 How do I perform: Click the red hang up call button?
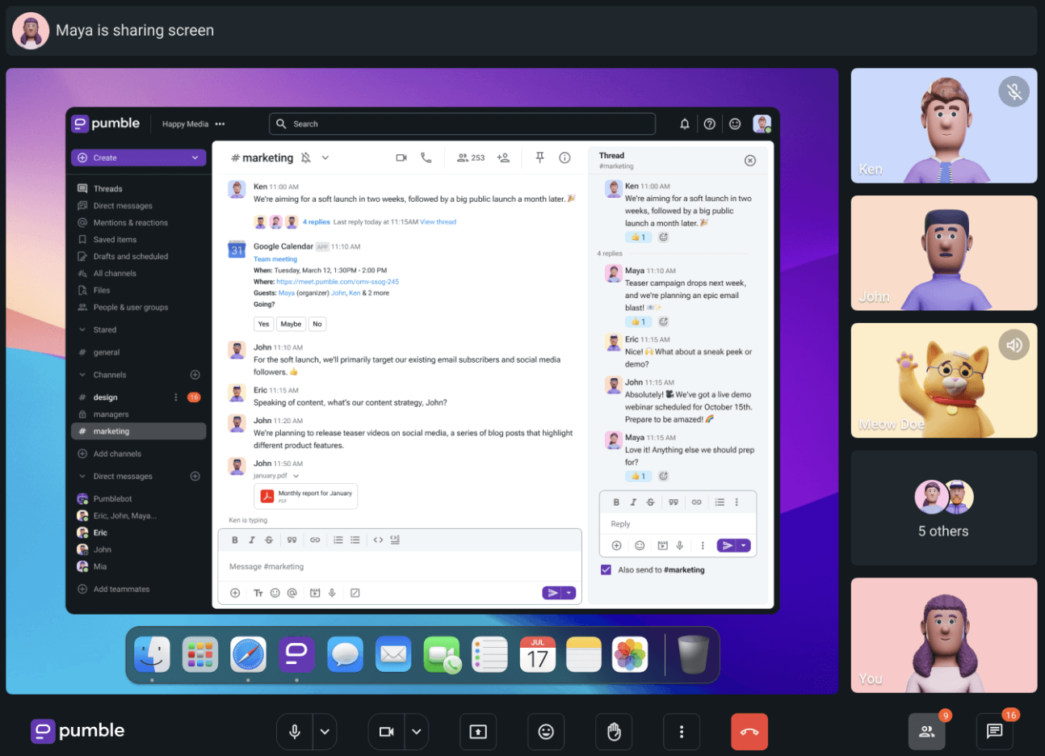pyautogui.click(x=749, y=732)
